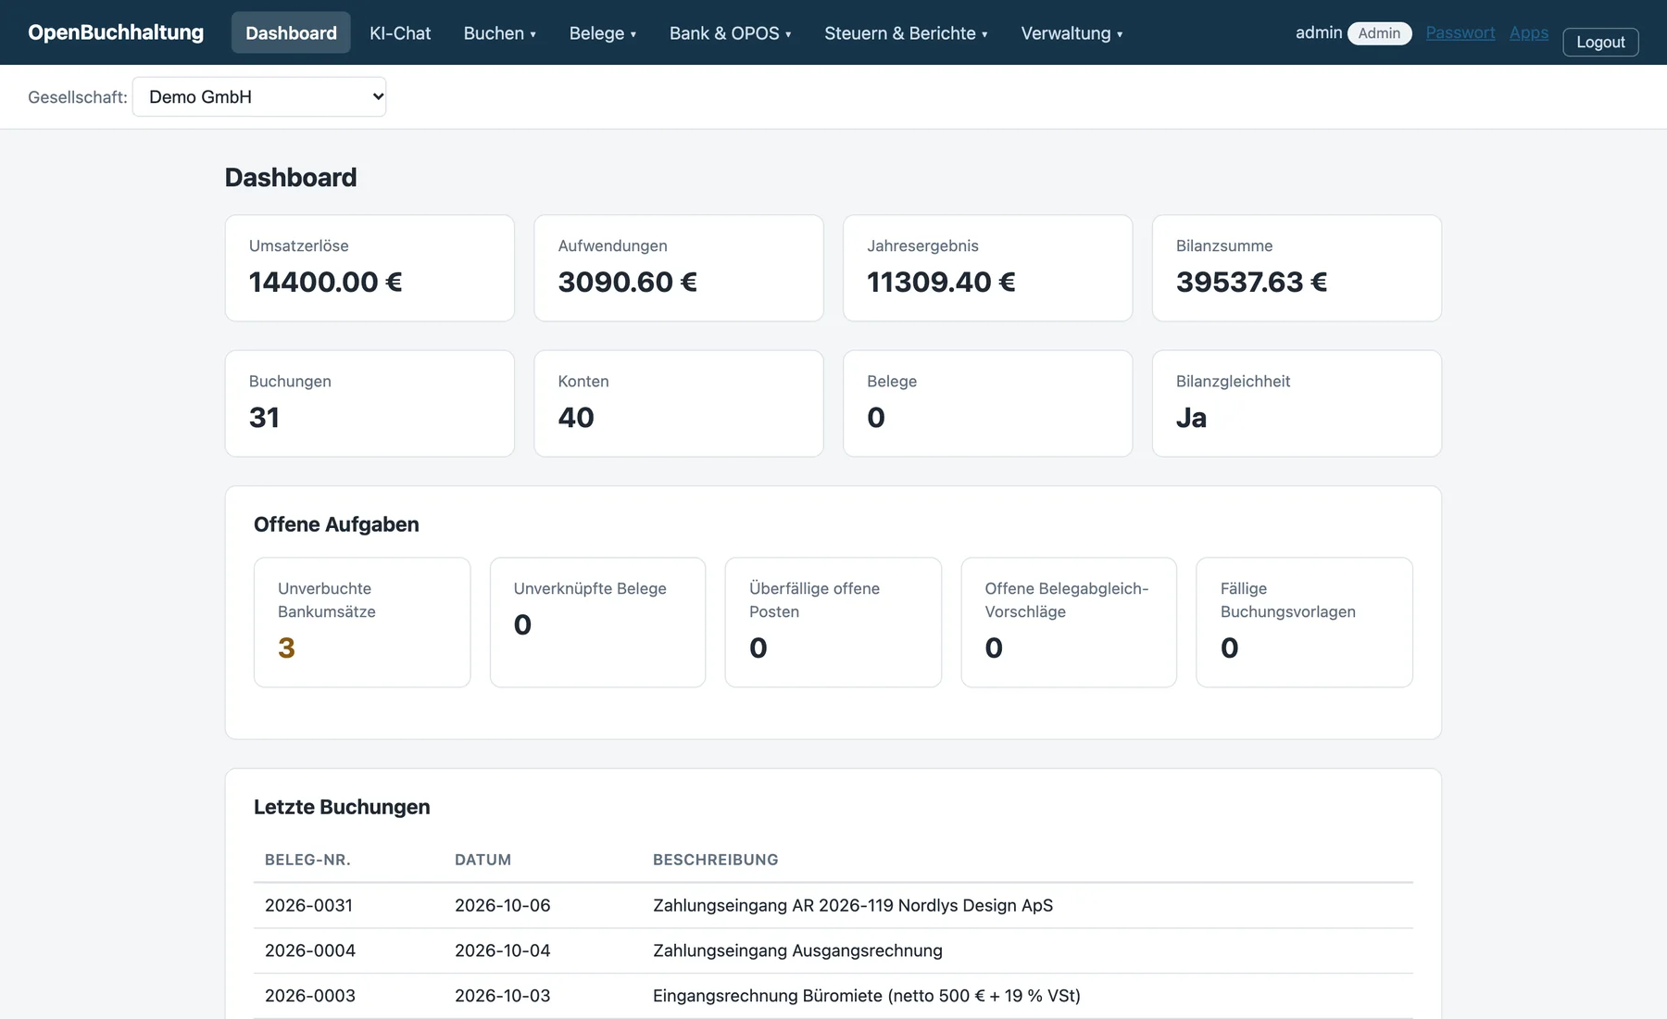
Task: Expand the Verwaltung dropdown menu
Action: coord(1072,32)
